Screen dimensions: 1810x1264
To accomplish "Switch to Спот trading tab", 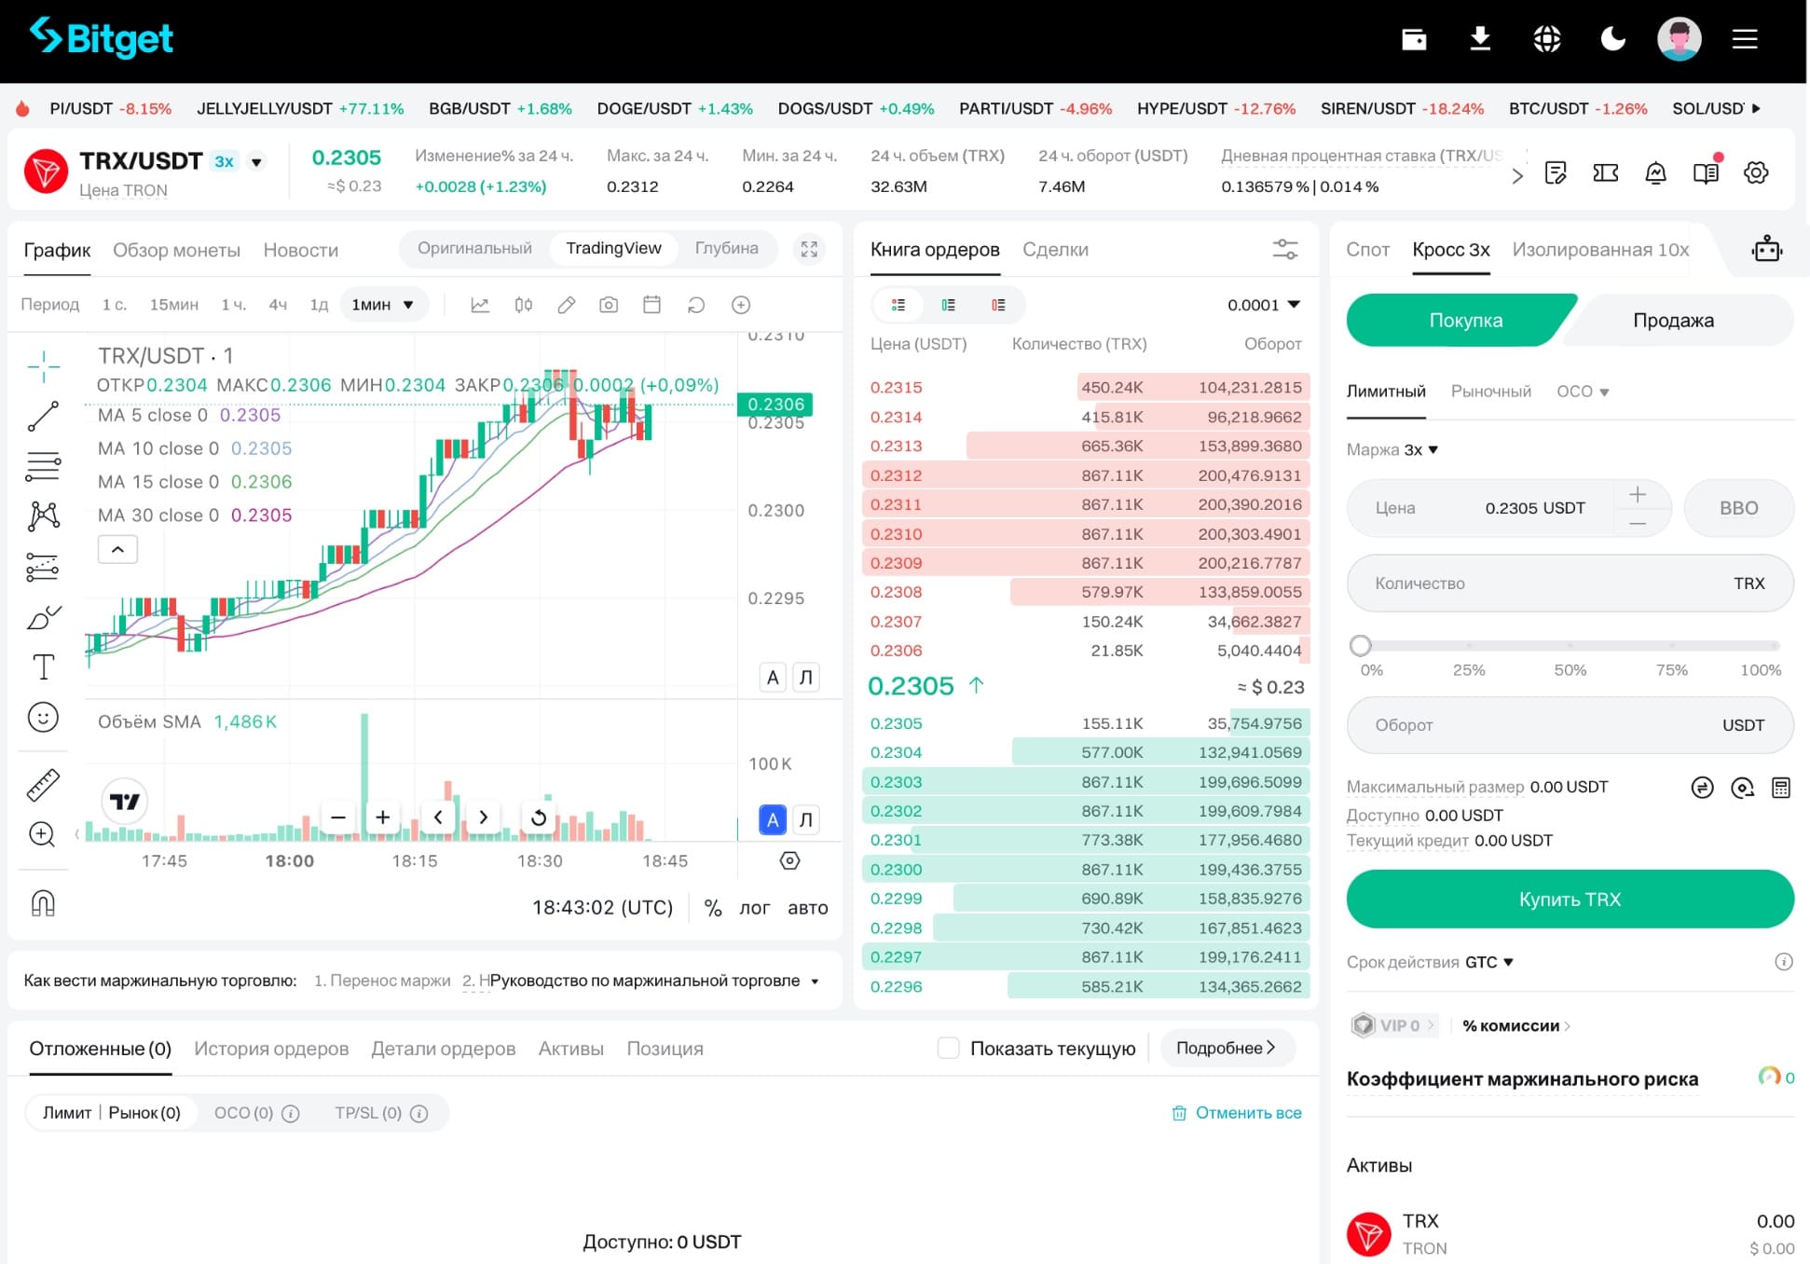I will click(x=1367, y=249).
